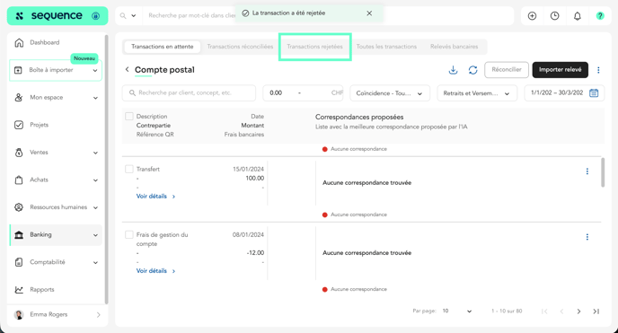618x333 pixels.
Task: Open Rapports chart icon
Action: [x=19, y=289]
